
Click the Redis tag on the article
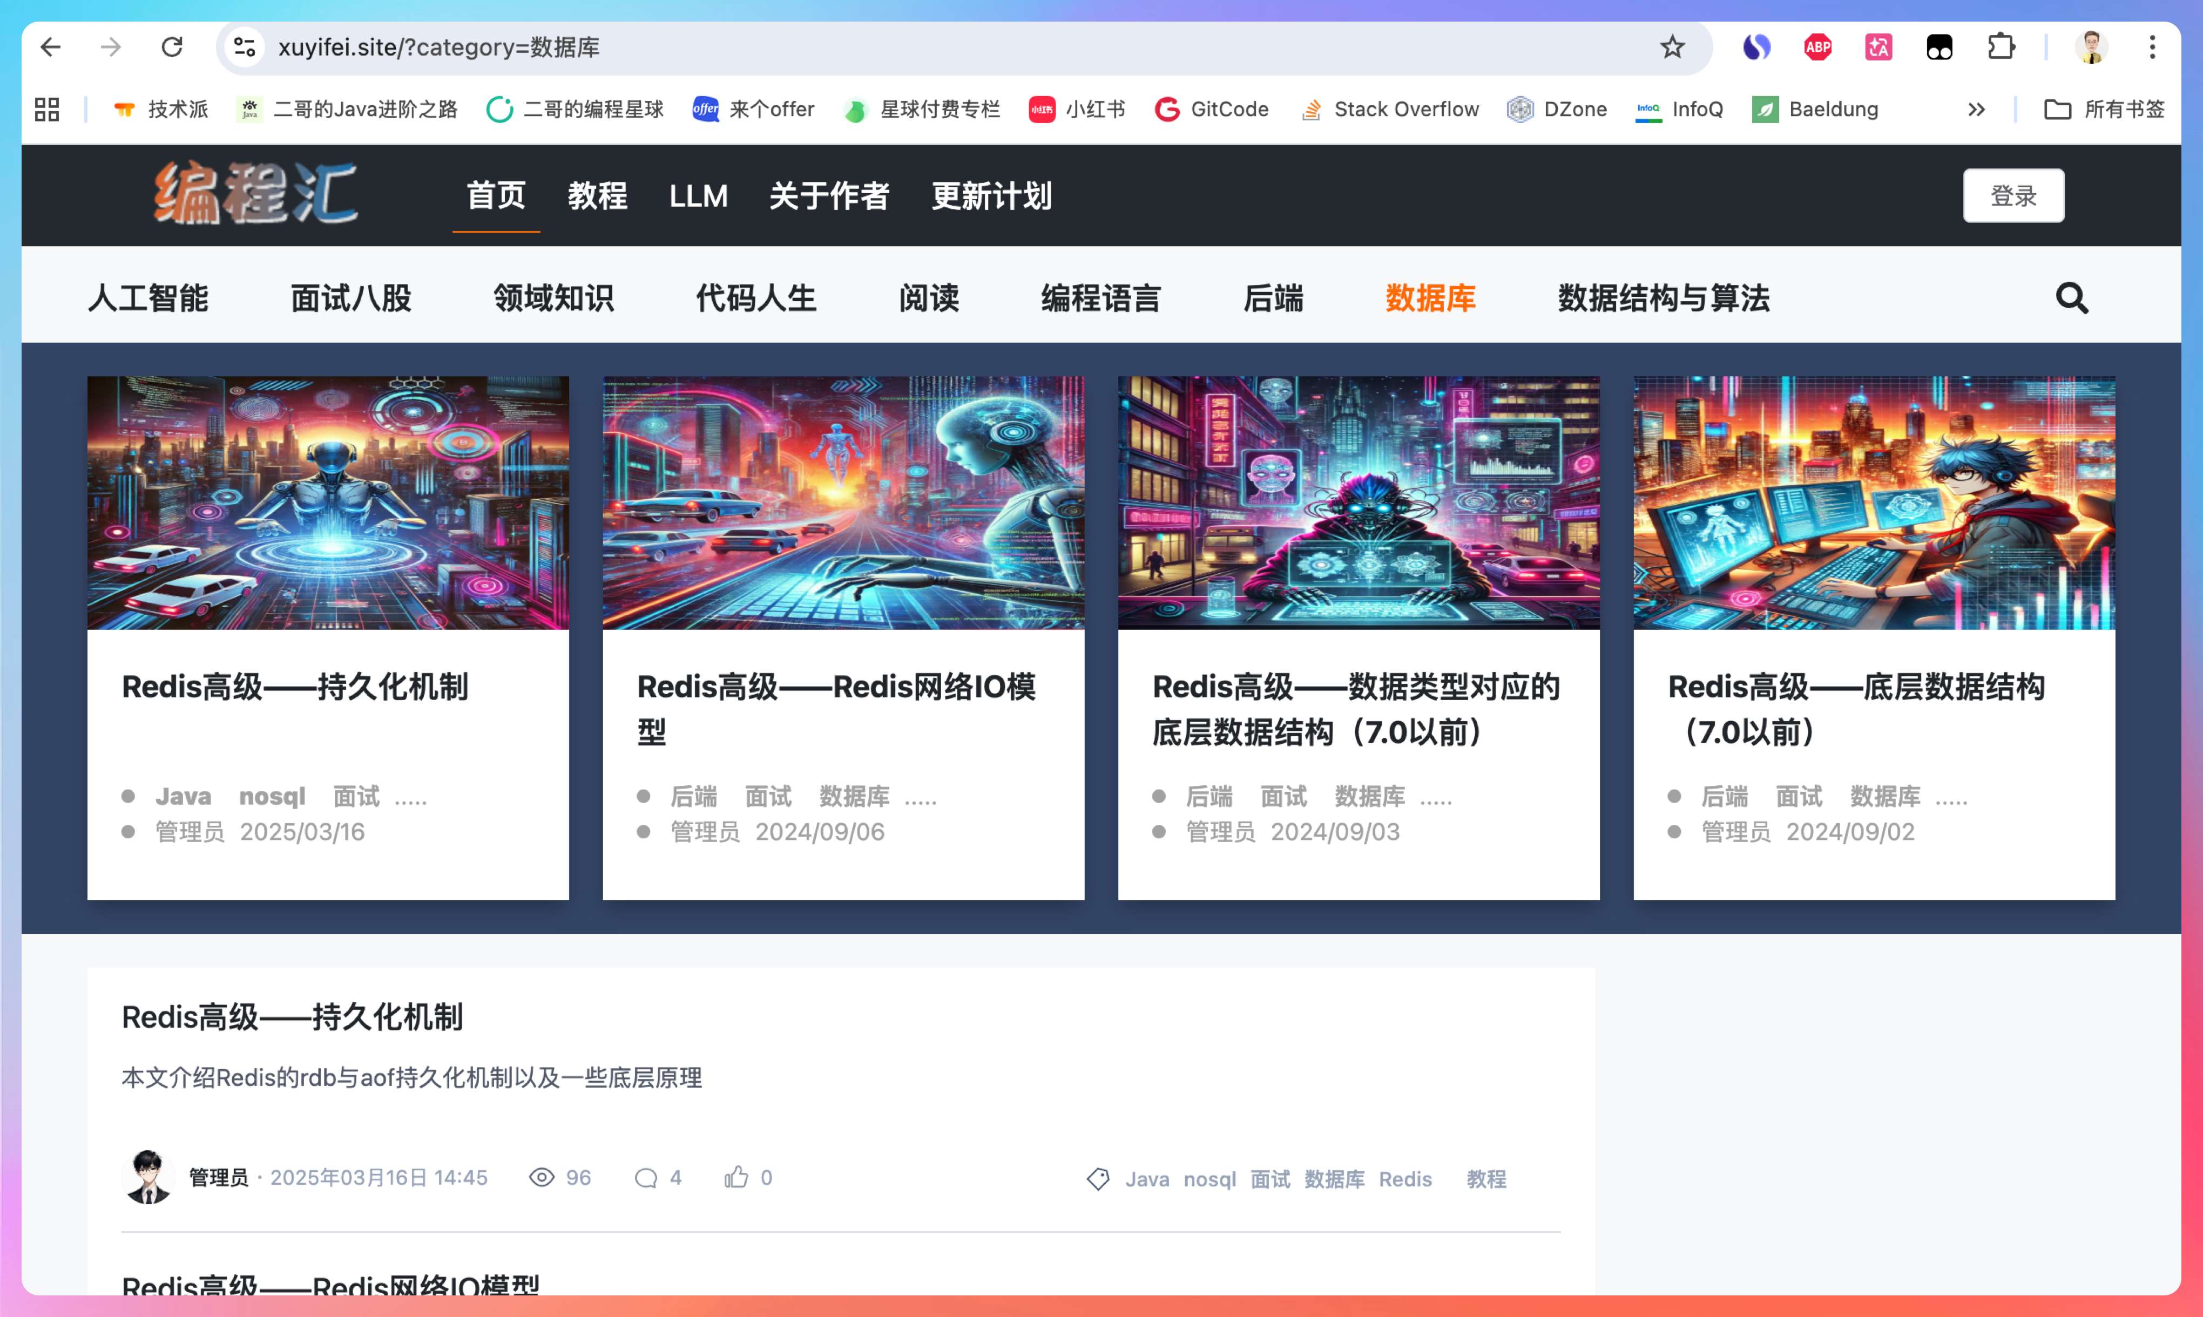coord(1405,1179)
